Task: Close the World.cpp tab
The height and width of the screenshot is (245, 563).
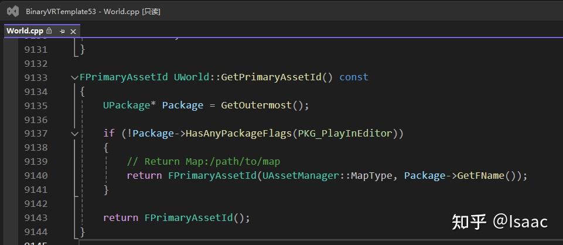Action: (73, 31)
